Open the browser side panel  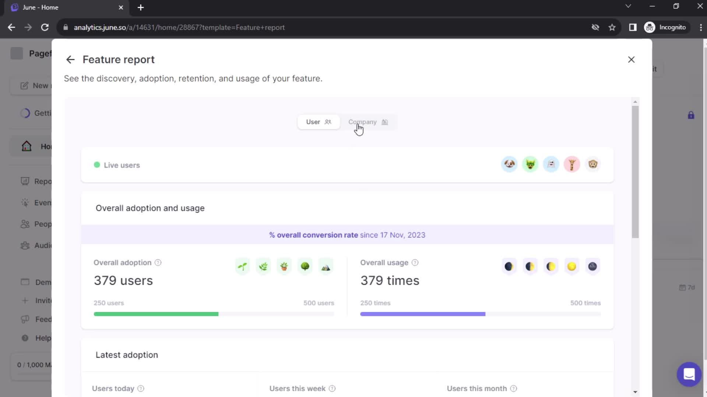click(633, 27)
